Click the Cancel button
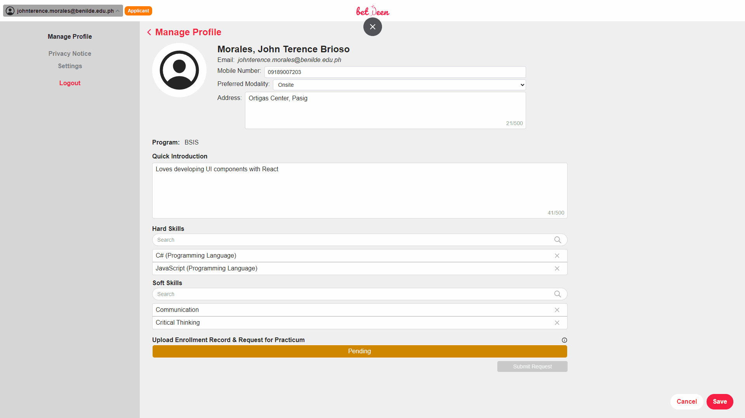The width and height of the screenshot is (745, 418). coord(686,401)
